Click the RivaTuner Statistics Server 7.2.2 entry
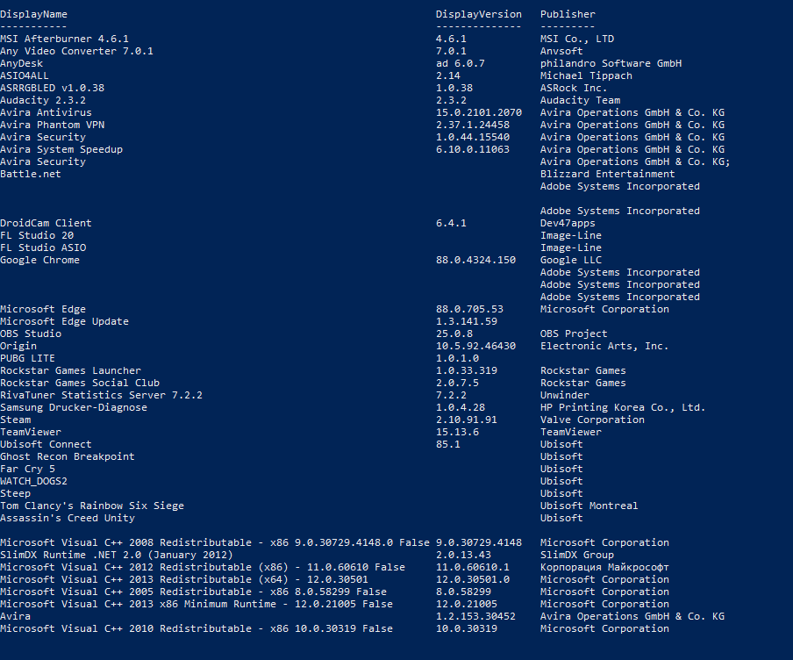 (101, 395)
